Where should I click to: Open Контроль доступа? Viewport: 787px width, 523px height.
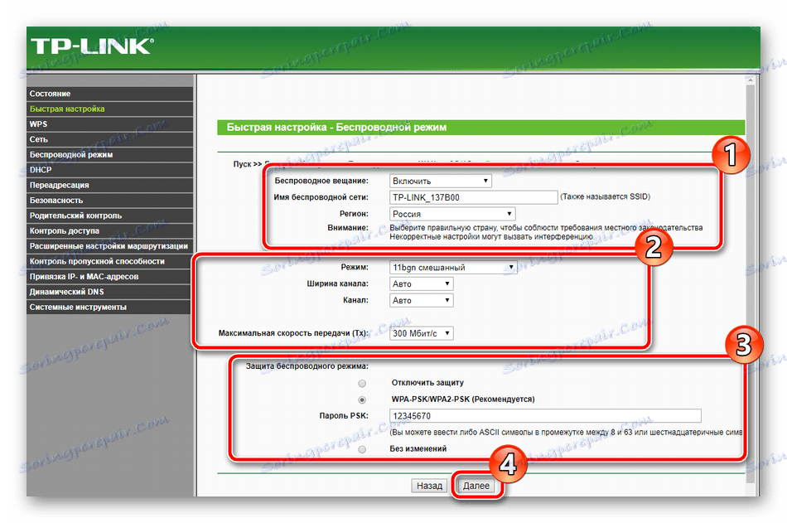pyautogui.click(x=109, y=230)
